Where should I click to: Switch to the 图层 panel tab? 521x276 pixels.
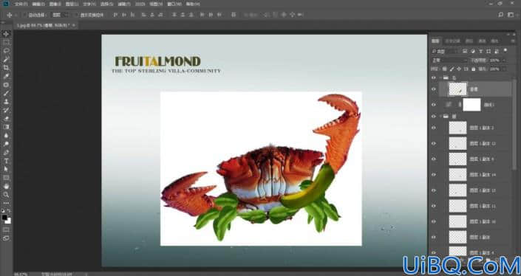tap(435, 41)
